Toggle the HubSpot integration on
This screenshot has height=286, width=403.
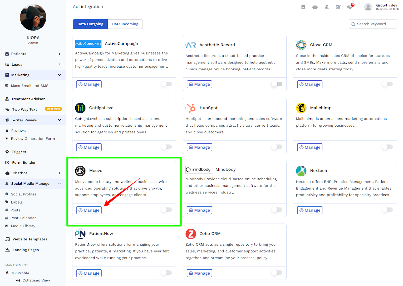(x=277, y=147)
